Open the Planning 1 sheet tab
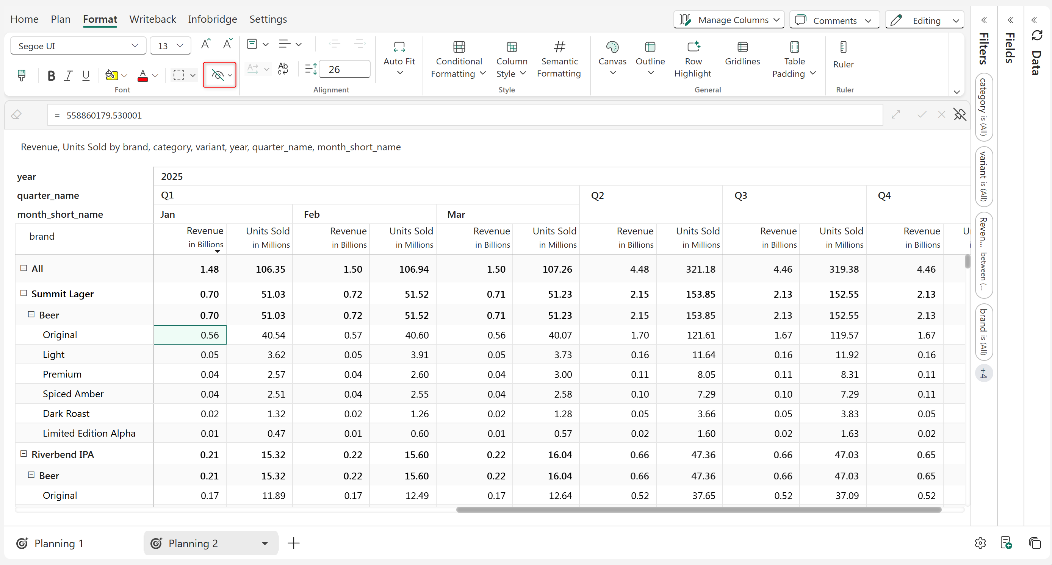 [58, 543]
